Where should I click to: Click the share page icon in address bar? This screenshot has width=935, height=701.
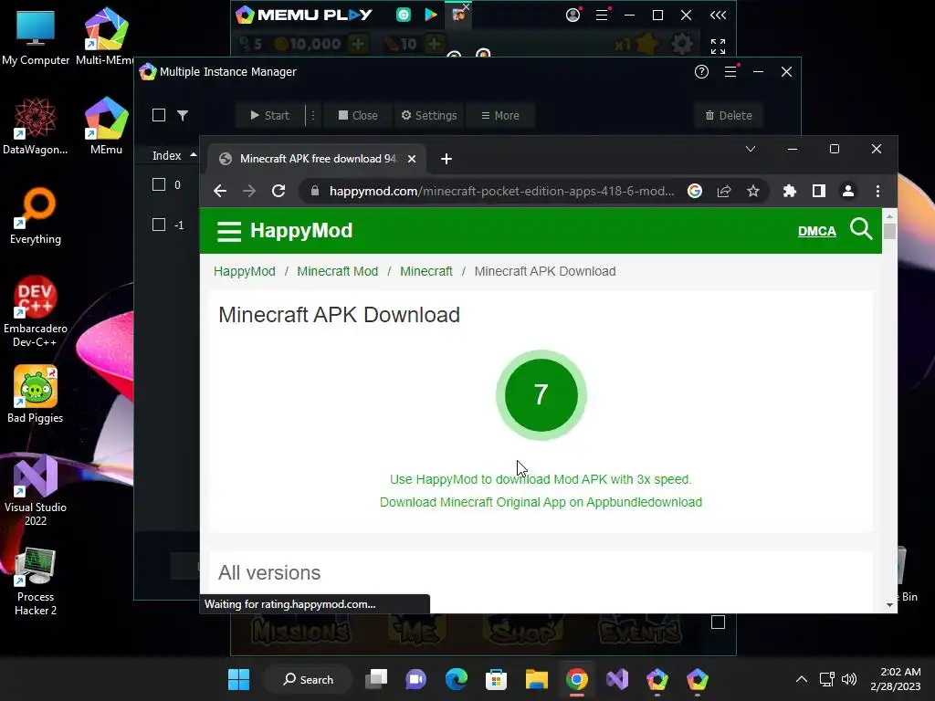[724, 191]
